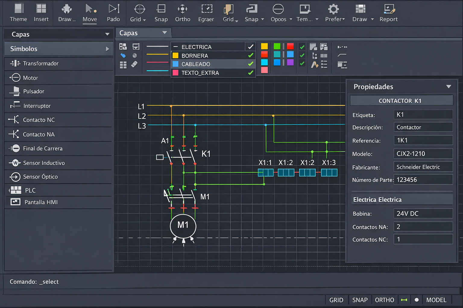Open the Report tool
The height and width of the screenshot is (308, 463).
pyautogui.click(x=389, y=13)
